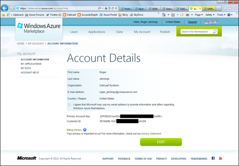The image size is (239, 166).
Task: Open the privacy statement link
Action: [151, 134]
